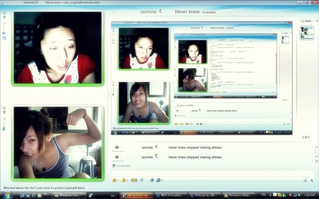
Task: Expand the emoticon dropdown arrow
Action: pos(118,180)
